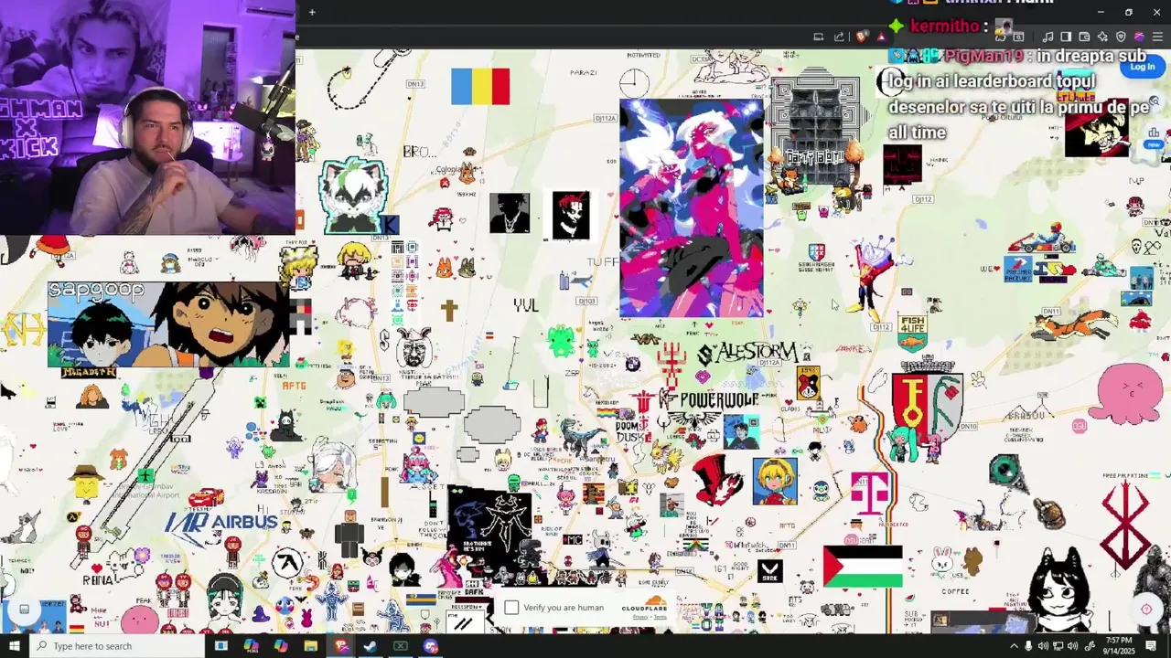Open the Leo AI sparkle icon

point(1102,37)
